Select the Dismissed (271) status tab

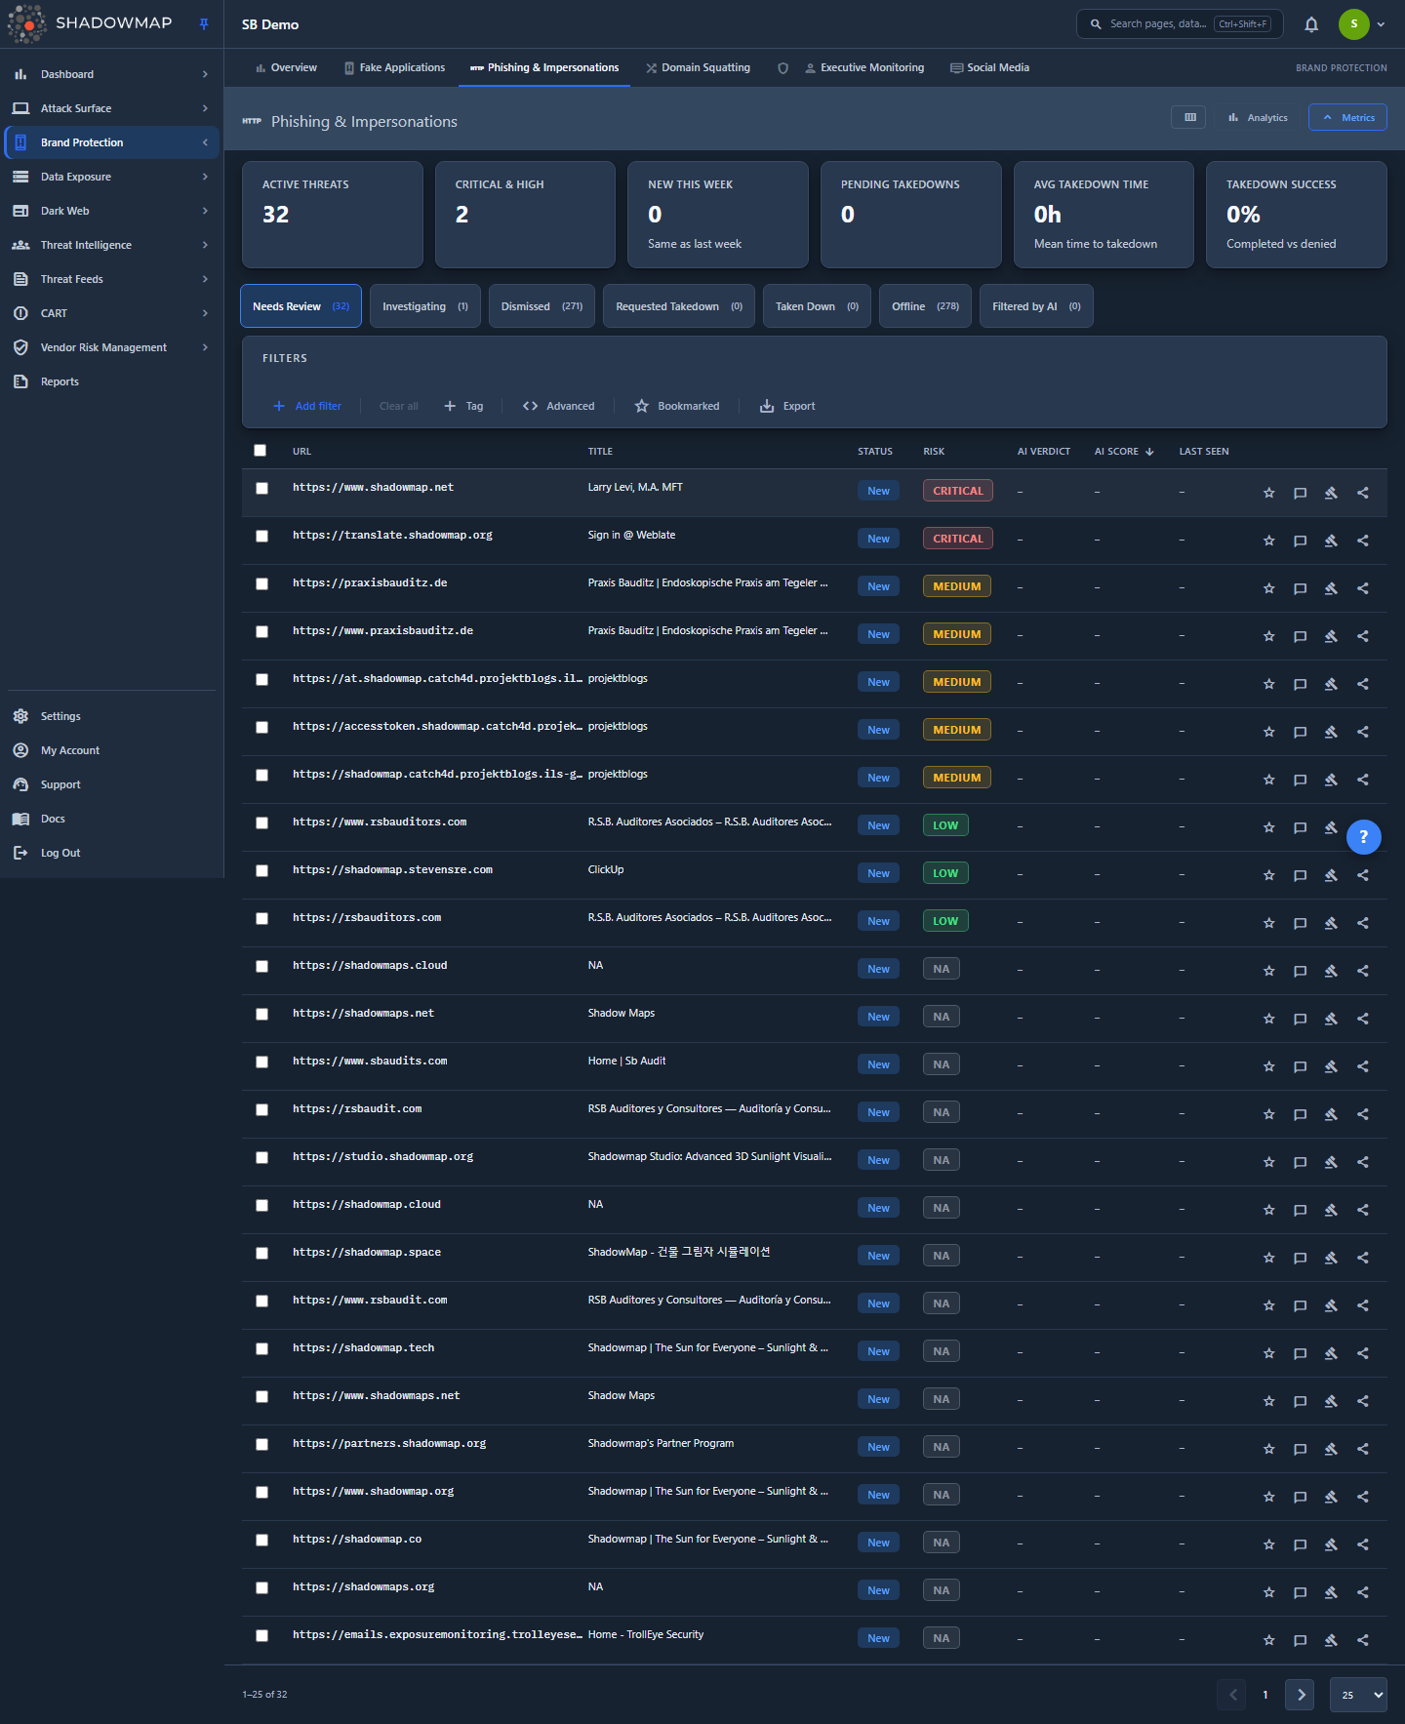point(542,306)
